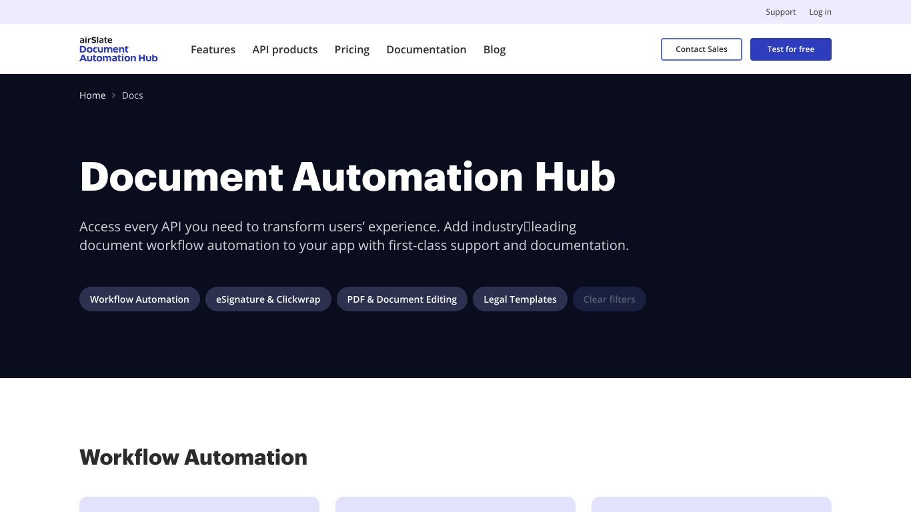Click the Contact Sales button
911x512 pixels.
tap(702, 49)
